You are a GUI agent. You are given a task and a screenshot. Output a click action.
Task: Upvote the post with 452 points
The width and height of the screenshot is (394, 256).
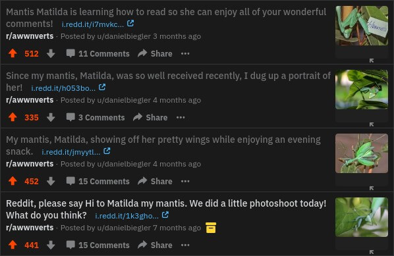point(13,181)
